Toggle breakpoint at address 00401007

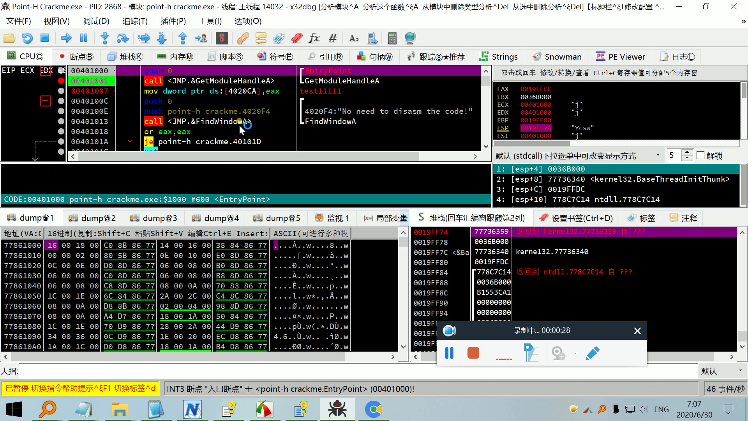tap(61, 91)
